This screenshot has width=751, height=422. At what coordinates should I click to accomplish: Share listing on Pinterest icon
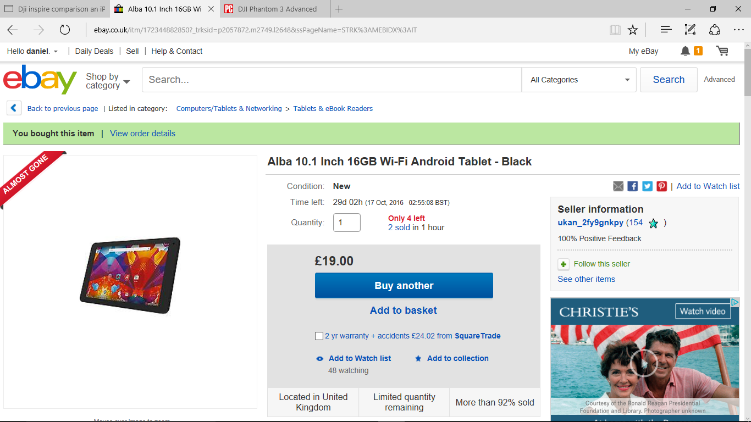pos(661,186)
